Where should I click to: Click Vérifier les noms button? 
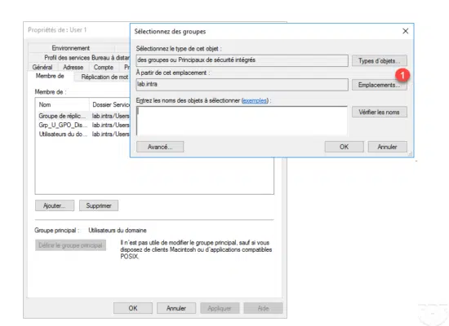[379, 112]
